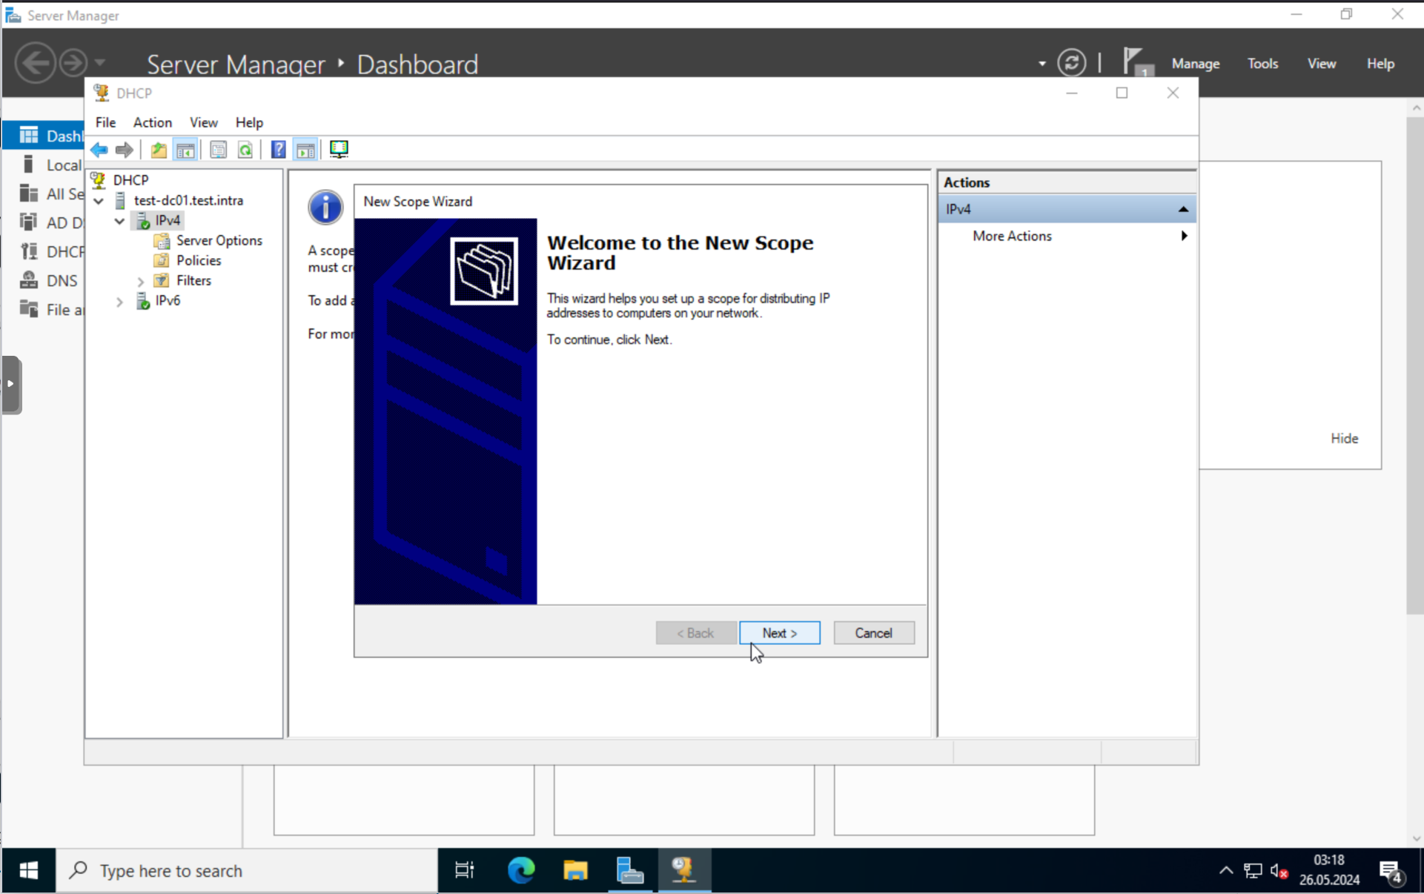Open the Action menu in DHCP

(x=153, y=122)
